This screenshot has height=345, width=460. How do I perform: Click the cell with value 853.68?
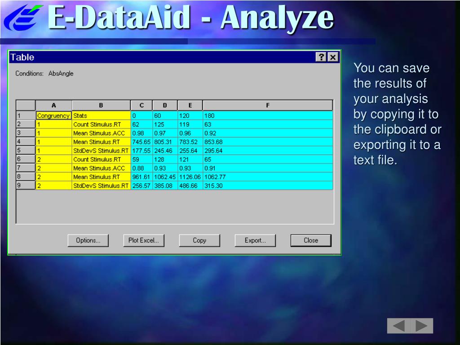pyautogui.click(x=268, y=142)
